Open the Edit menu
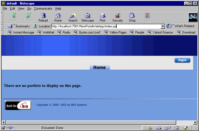 click(12, 9)
